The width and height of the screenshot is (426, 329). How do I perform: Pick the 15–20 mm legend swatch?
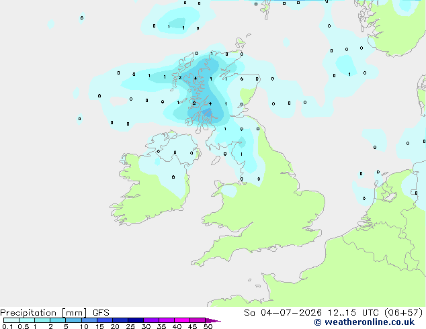pyautogui.click(x=105, y=320)
